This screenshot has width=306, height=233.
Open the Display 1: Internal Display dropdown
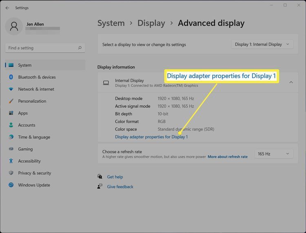coord(262,44)
